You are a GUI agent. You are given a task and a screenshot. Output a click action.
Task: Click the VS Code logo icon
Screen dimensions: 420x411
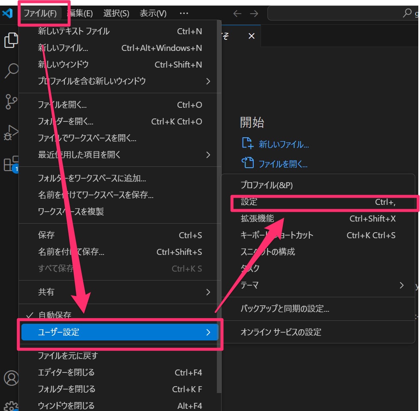point(8,13)
